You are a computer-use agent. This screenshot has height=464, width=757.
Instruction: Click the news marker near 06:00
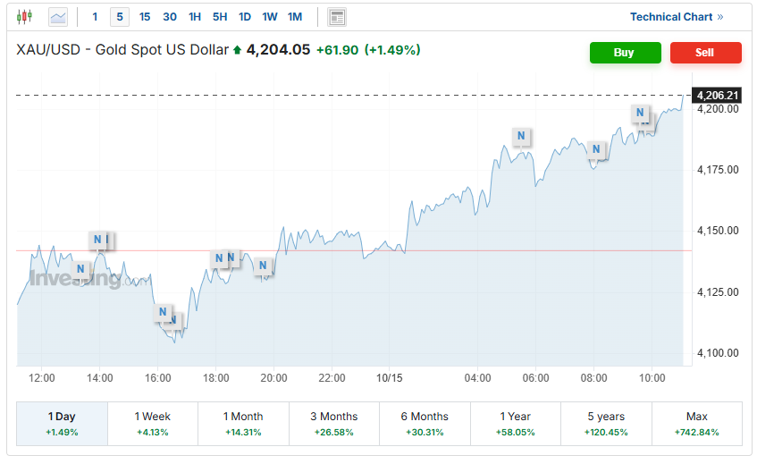click(x=520, y=136)
